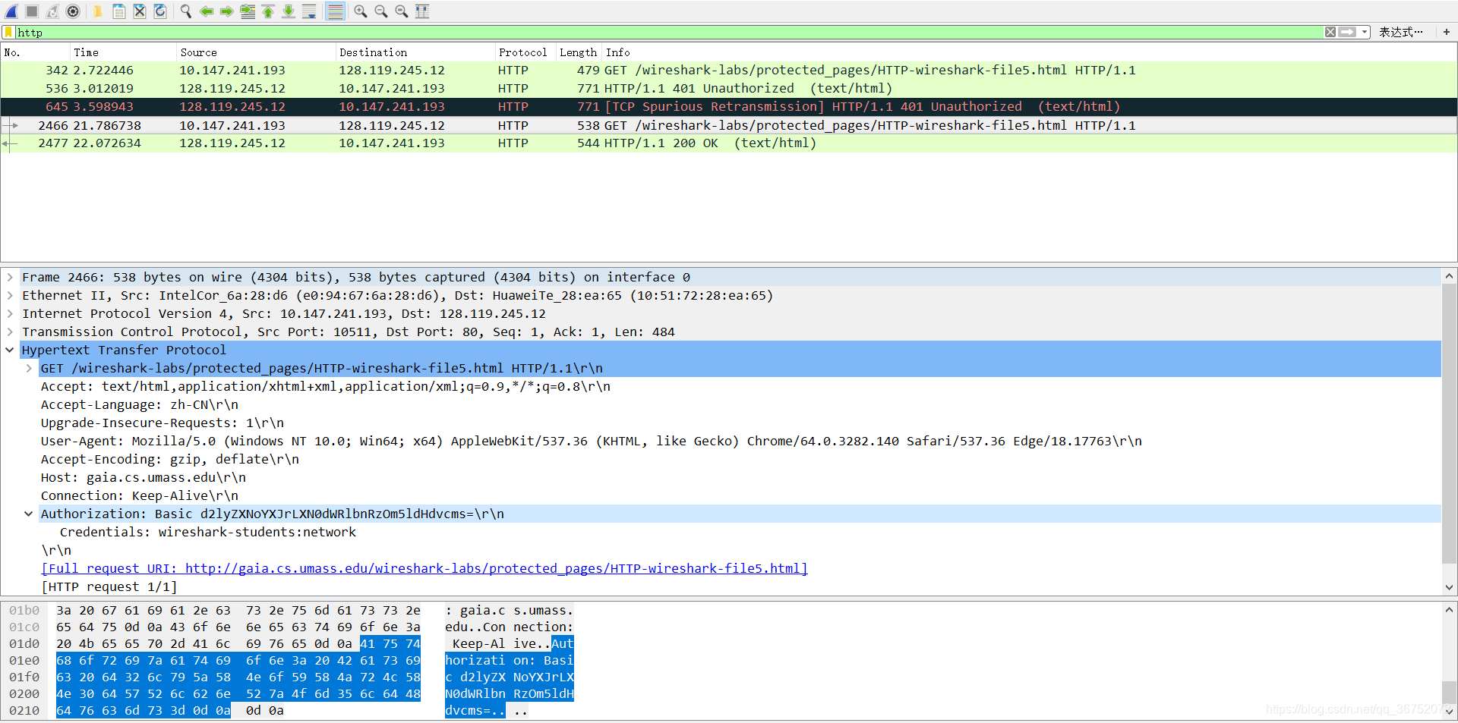1458x723 pixels.
Task: Select the HTTP request 1/1 line
Action: coord(109,587)
